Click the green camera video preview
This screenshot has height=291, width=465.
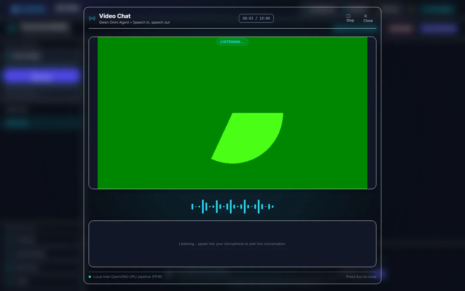click(232, 113)
